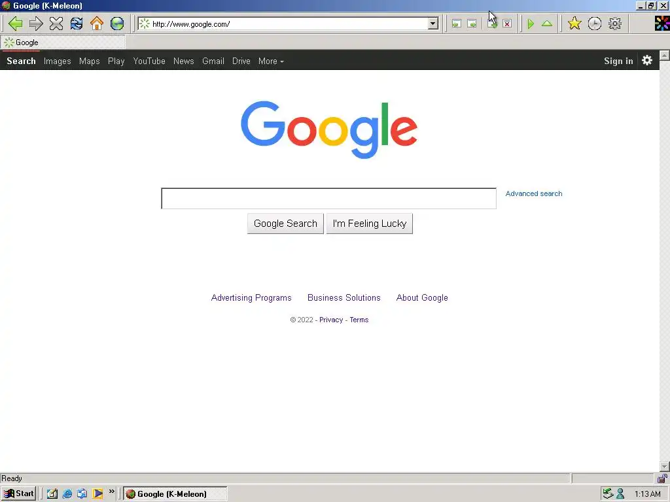670x502 pixels.
Task: Open Advertising Programs link
Action: (251, 297)
